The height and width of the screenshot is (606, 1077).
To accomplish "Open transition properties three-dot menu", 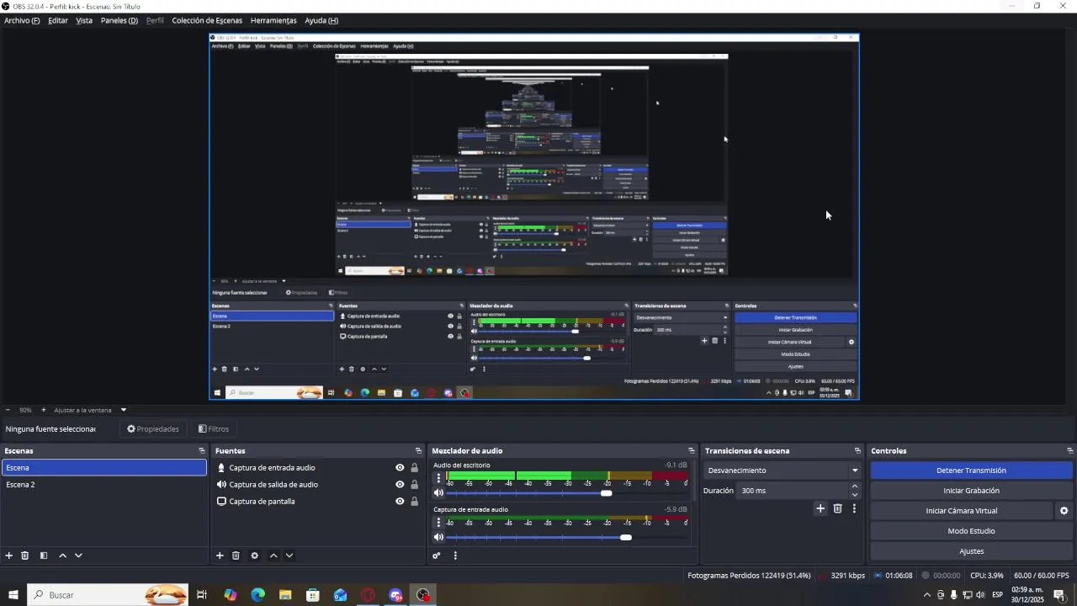I will (854, 508).
